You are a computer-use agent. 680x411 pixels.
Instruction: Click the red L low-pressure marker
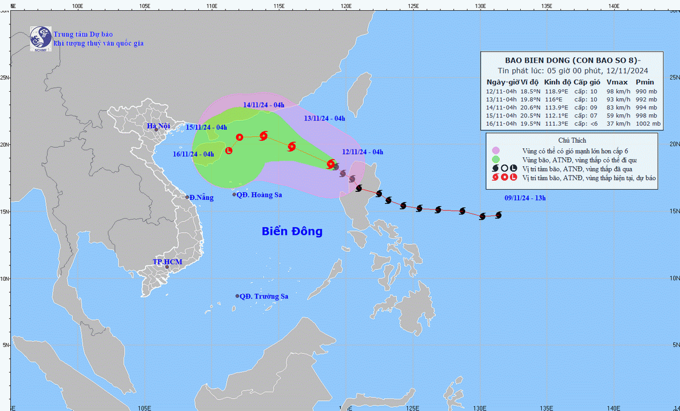(x=229, y=151)
